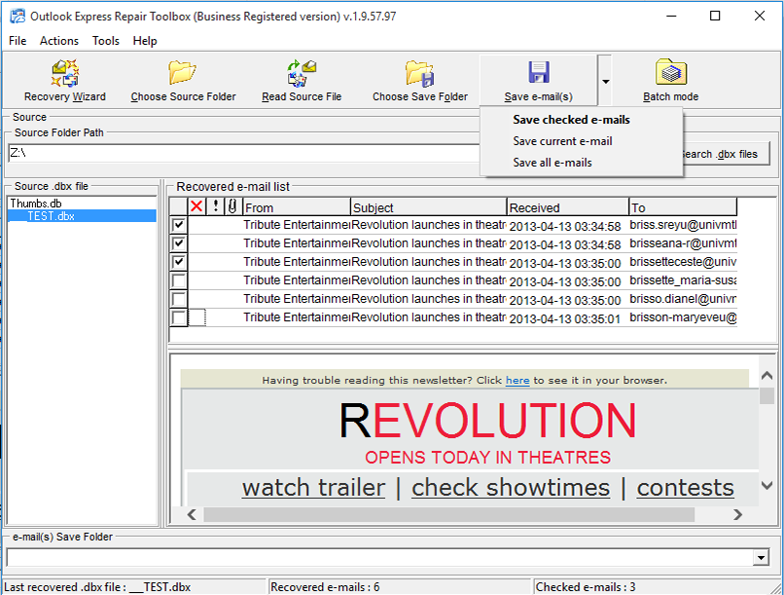This screenshot has width=784, height=595.
Task: Click the preview horizontal scrollbar thumb
Action: (x=449, y=514)
